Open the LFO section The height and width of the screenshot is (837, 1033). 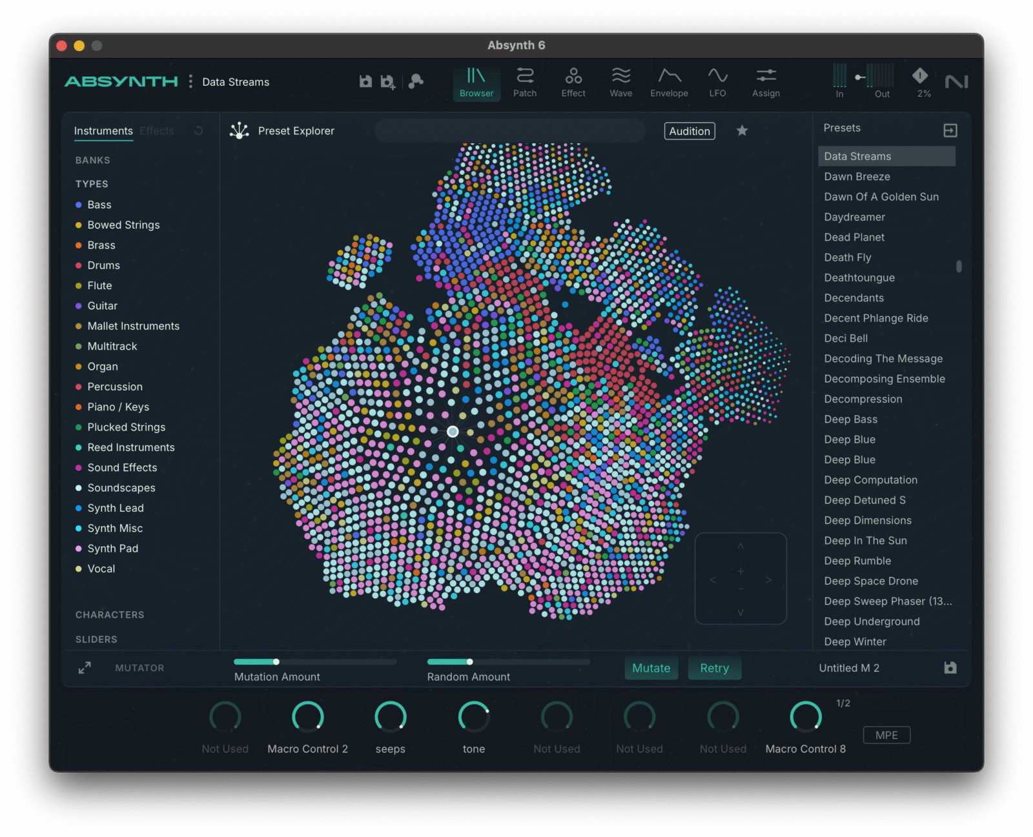point(717,82)
